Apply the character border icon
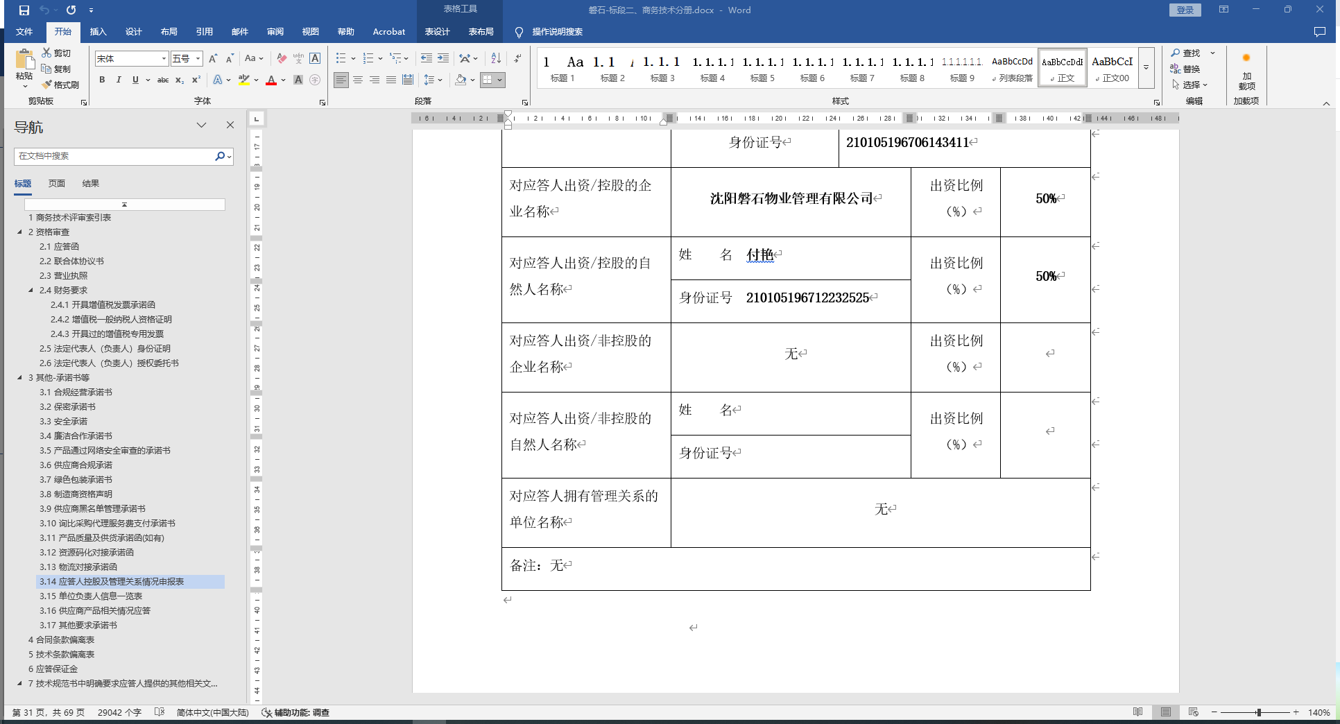The image size is (1340, 724). pyautogui.click(x=315, y=58)
